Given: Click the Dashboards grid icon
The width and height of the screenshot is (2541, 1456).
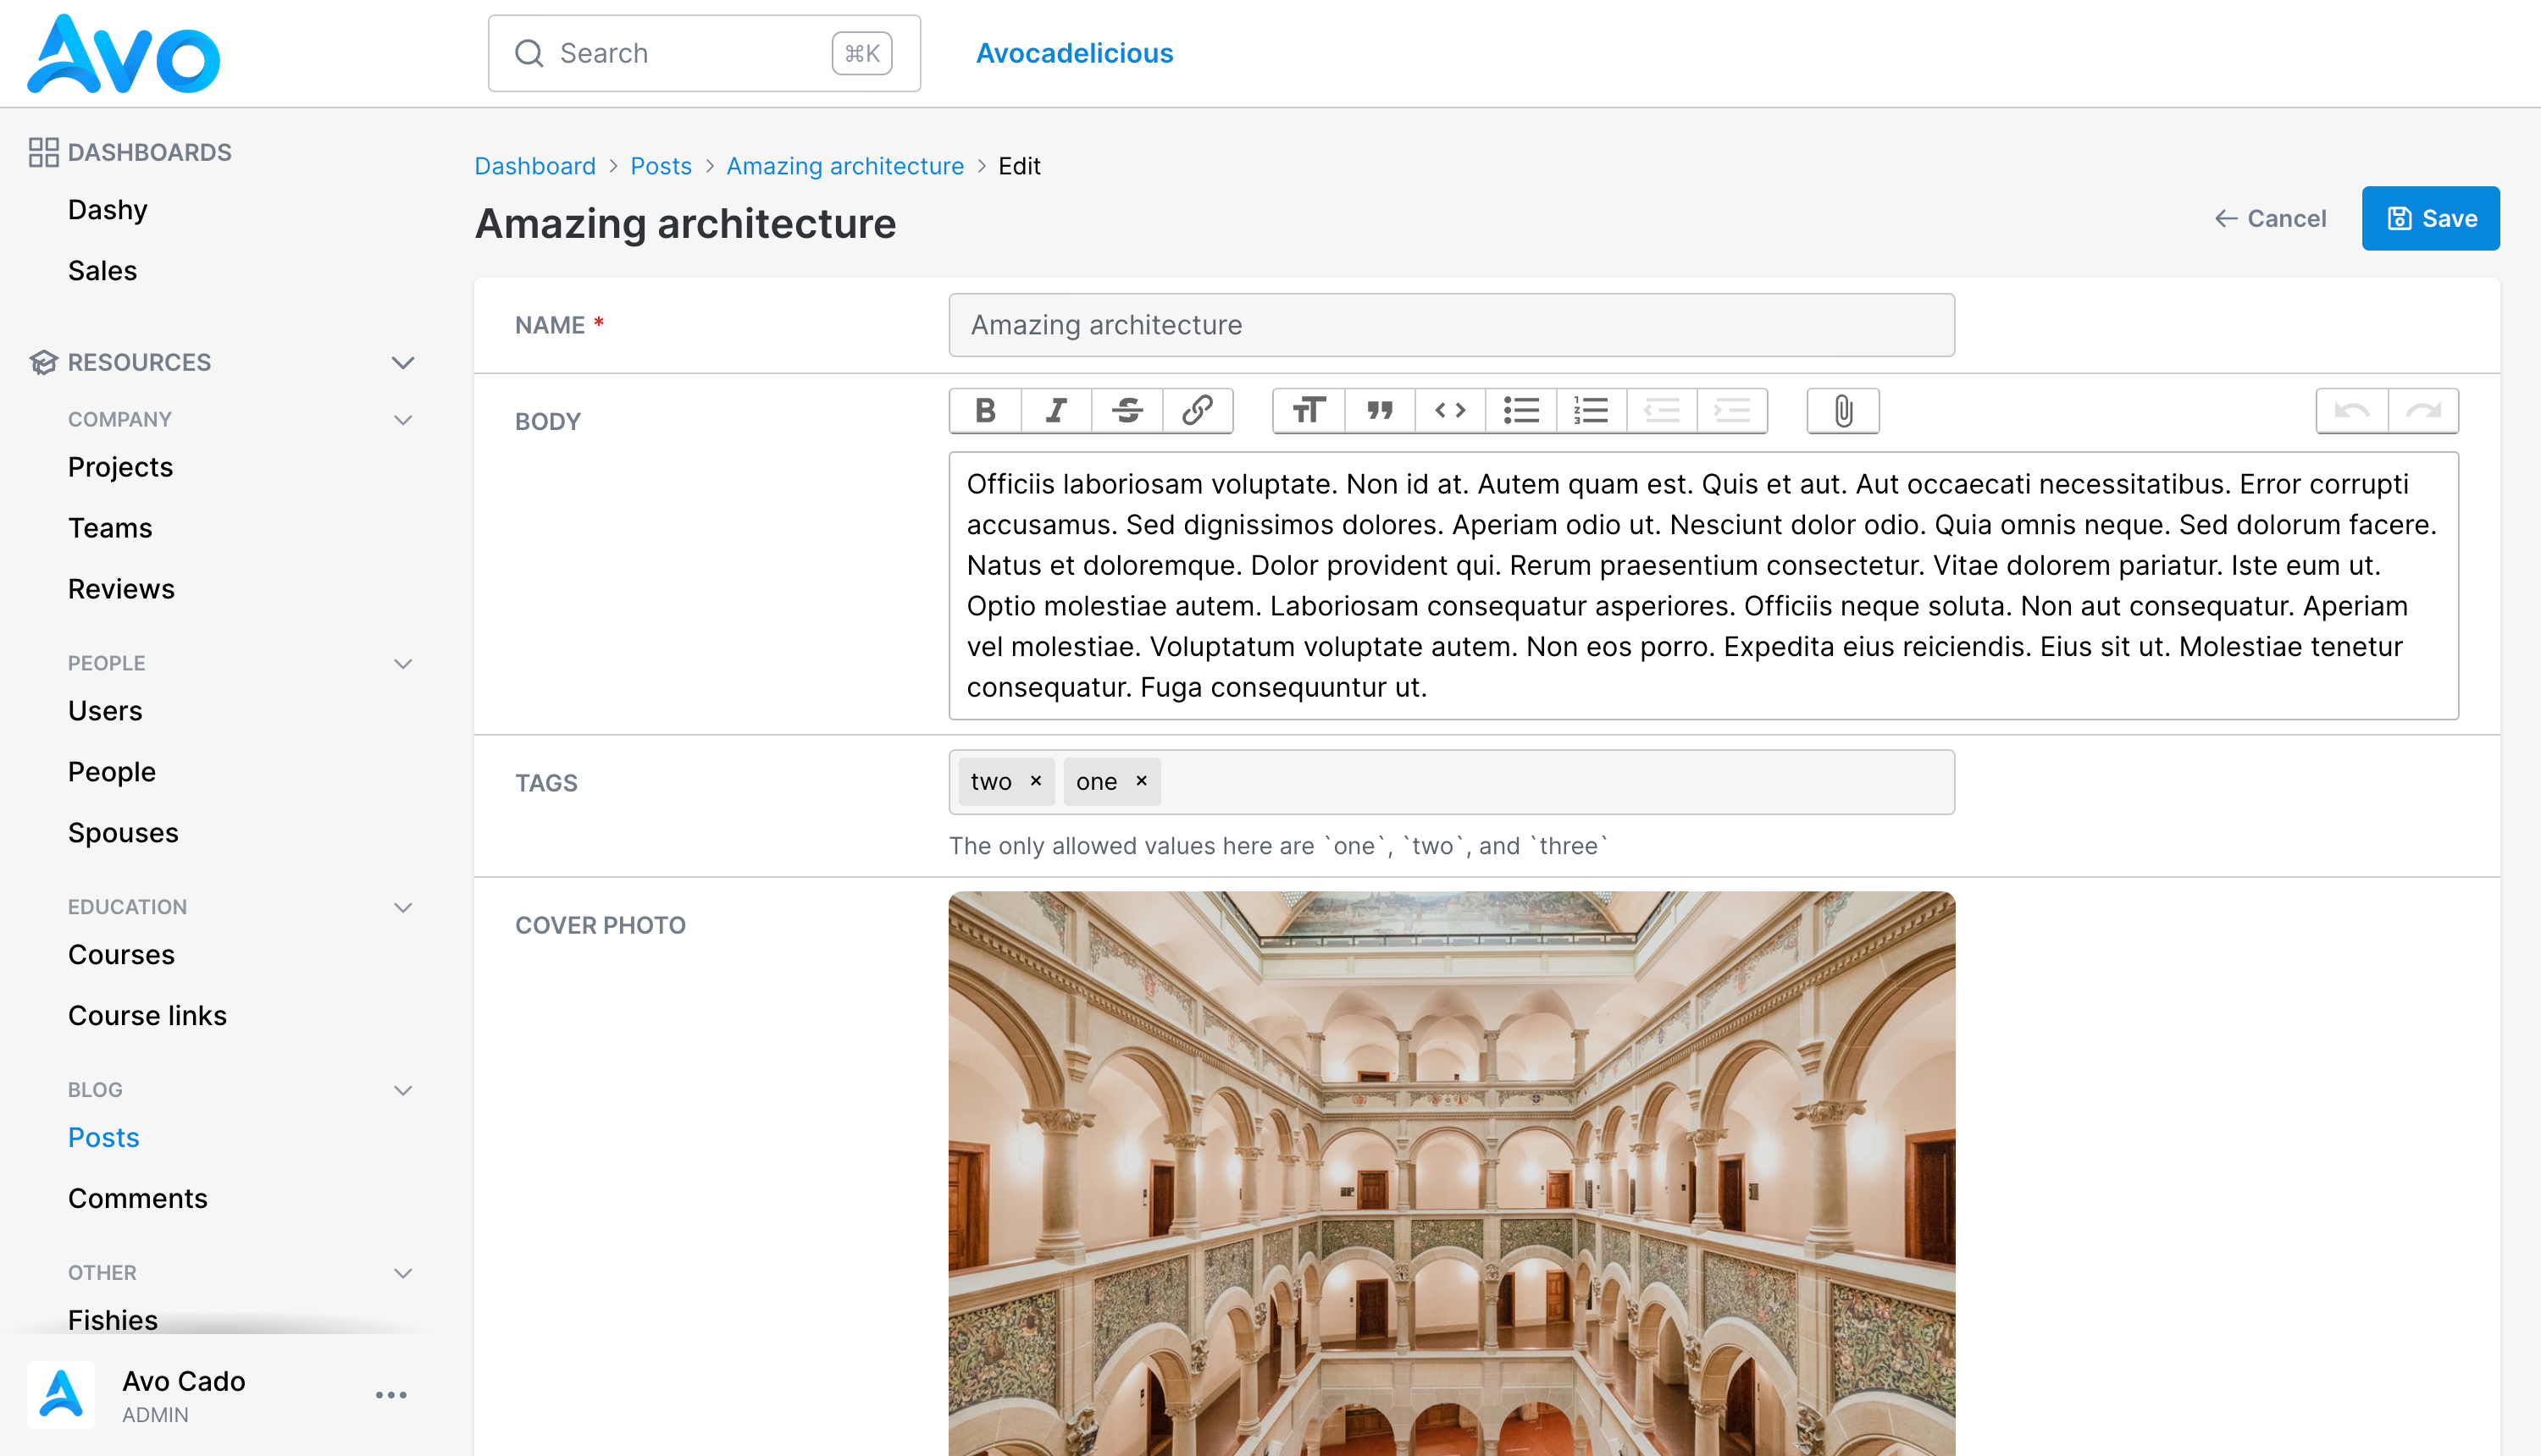Looking at the screenshot, I should (x=43, y=152).
